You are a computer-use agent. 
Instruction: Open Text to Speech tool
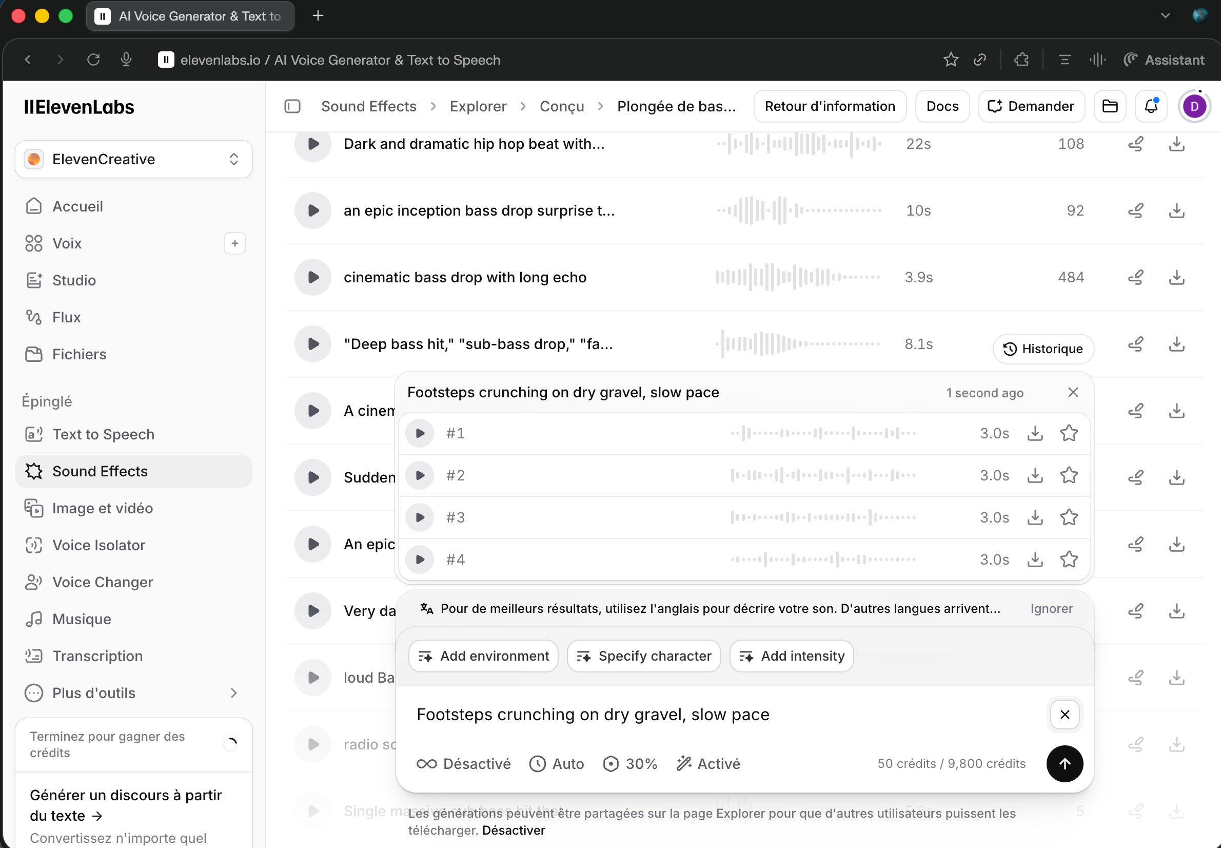134,434
